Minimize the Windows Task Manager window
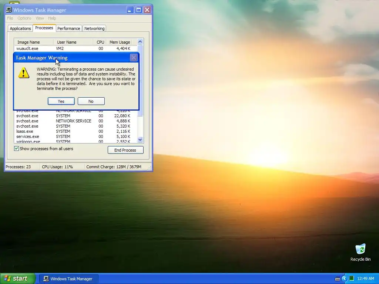Image resolution: width=379 pixels, height=284 pixels. 130,10
